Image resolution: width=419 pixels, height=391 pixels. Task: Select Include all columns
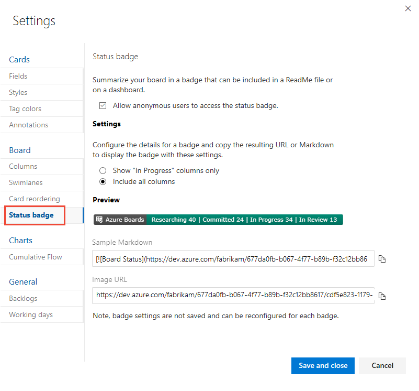pyautogui.click(x=103, y=182)
